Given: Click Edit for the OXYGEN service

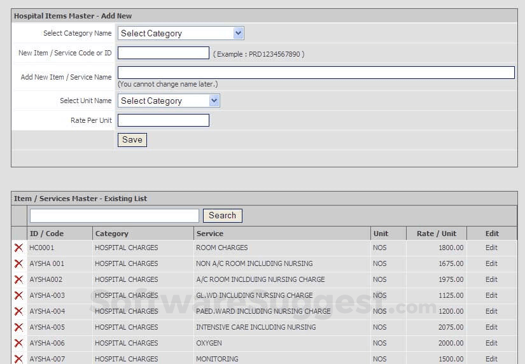Looking at the screenshot, I should point(491,343).
